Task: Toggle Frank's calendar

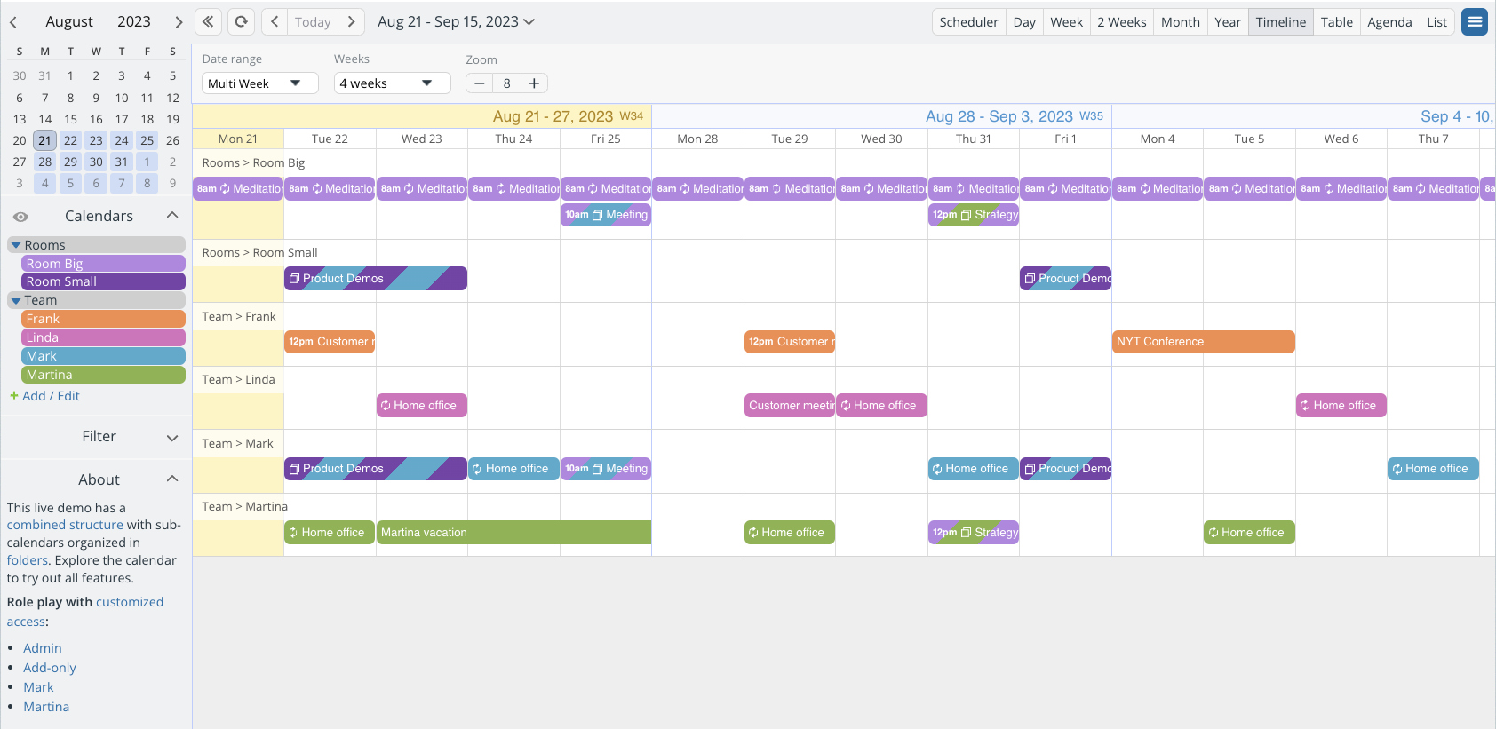Action: [x=103, y=319]
